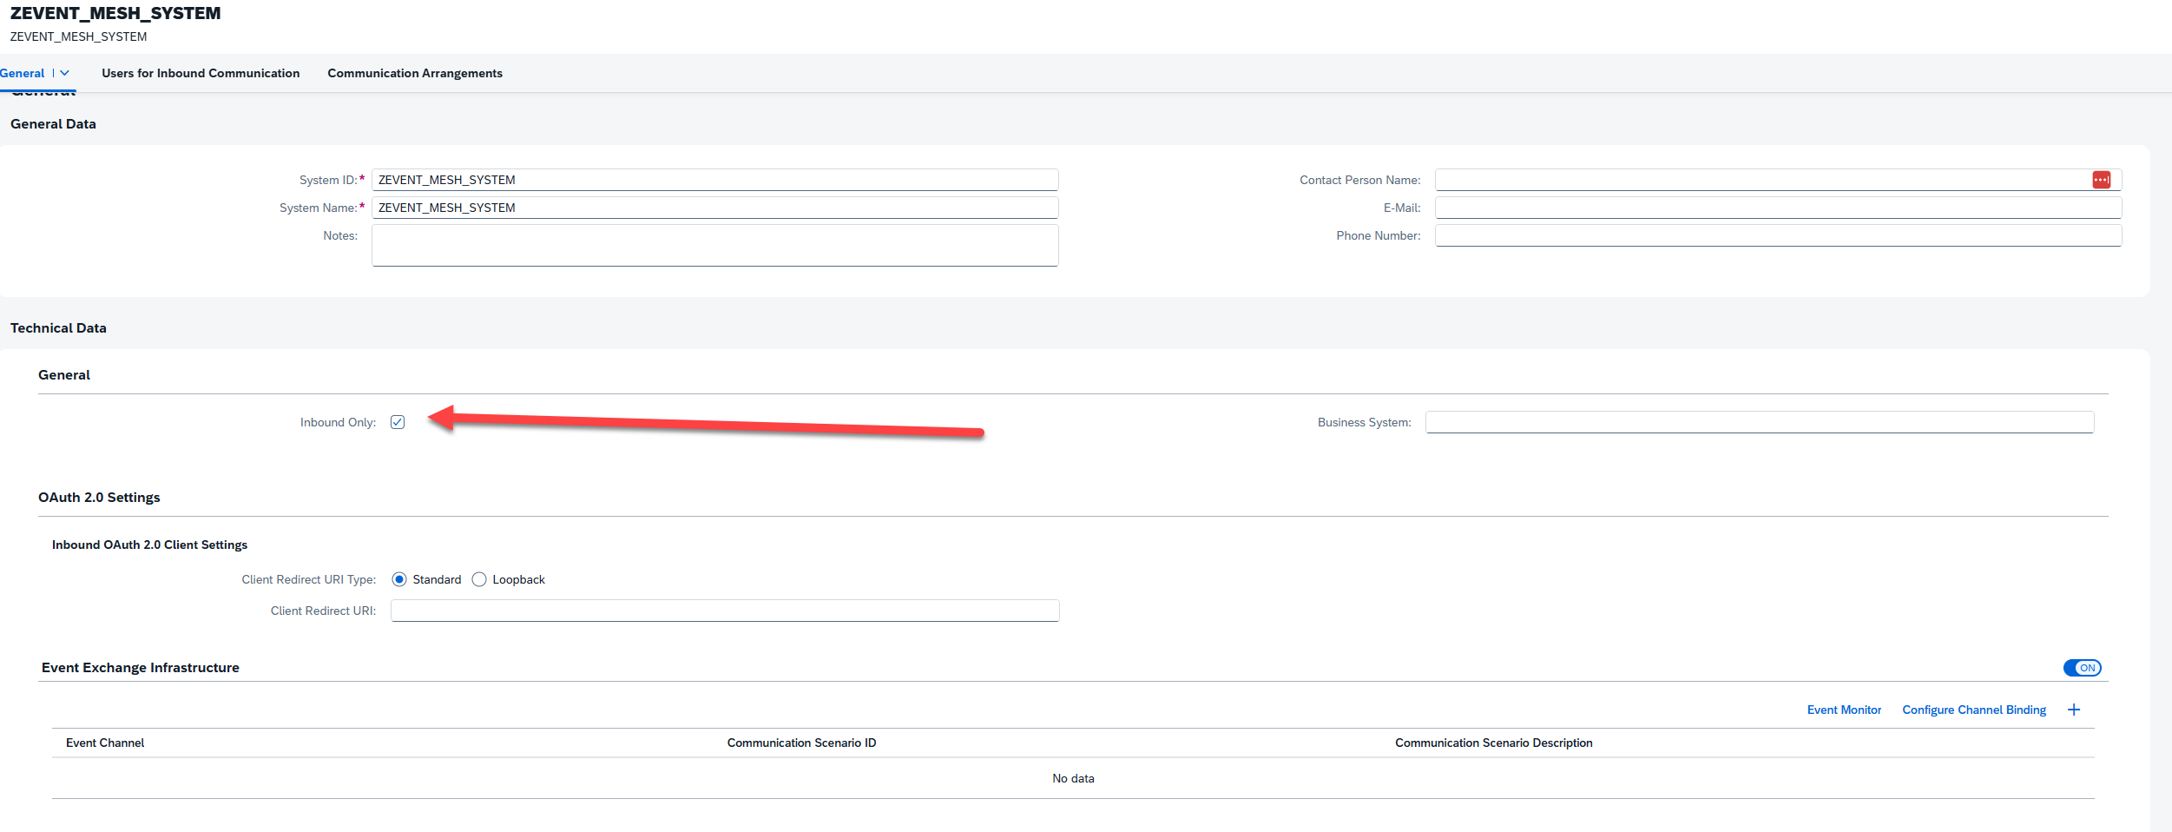Choose the Loopback radio button
The width and height of the screenshot is (2172, 832).
coord(479,579)
